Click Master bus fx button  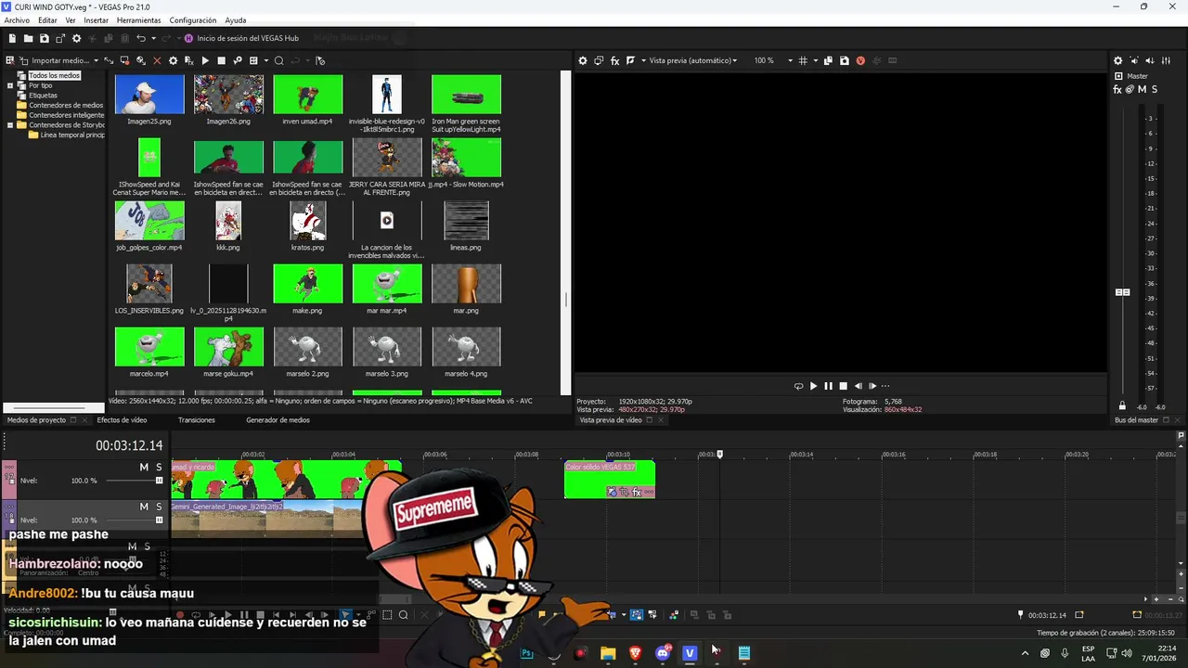1117,89
